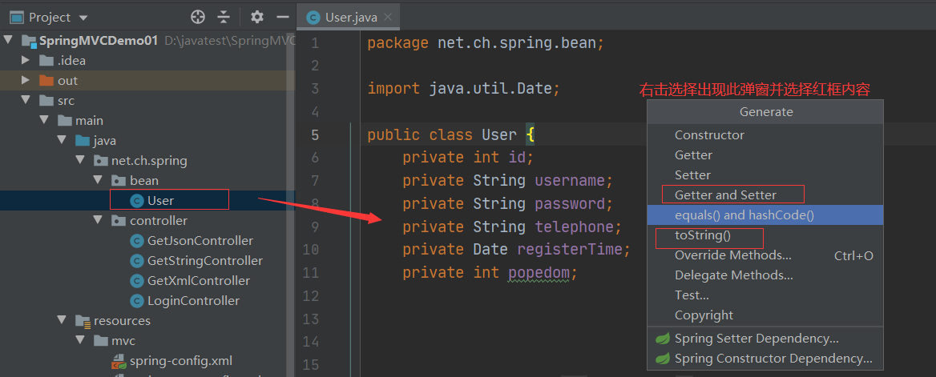Click the spring-config.xml file icon
936x377 pixels.
coord(119,361)
